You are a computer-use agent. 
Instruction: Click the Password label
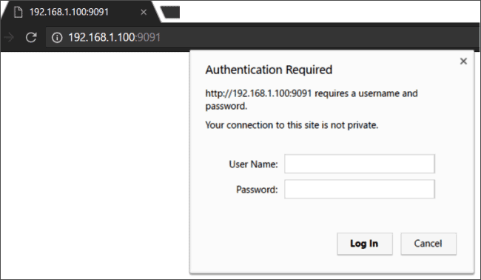[257, 190]
